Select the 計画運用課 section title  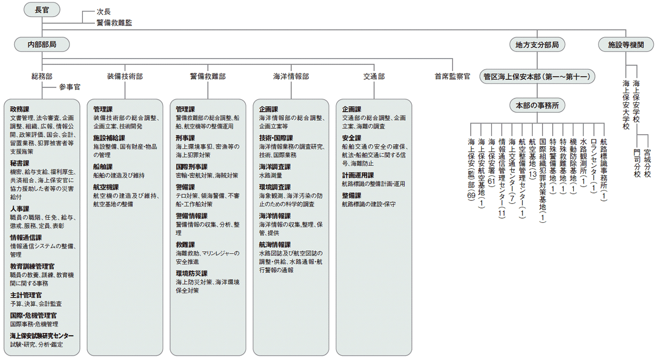coord(358,175)
